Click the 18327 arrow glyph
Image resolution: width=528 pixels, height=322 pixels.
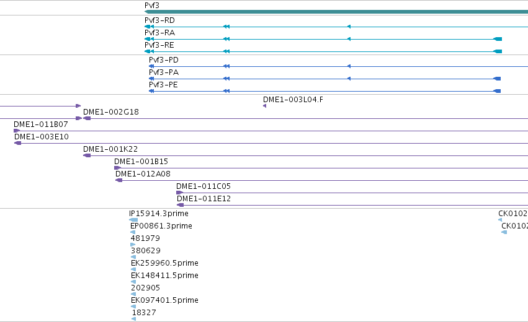click(x=133, y=320)
